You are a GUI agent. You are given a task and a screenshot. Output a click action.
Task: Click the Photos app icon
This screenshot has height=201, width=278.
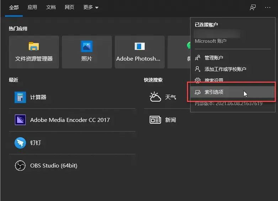tap(87, 46)
